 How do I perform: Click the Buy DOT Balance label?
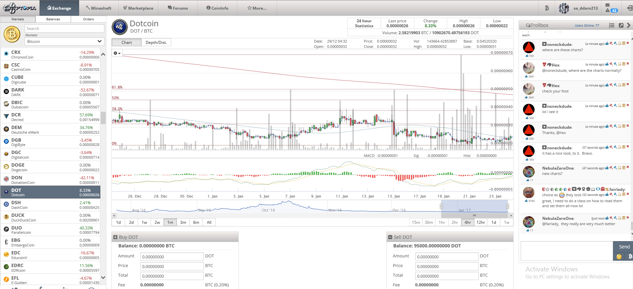pyautogui.click(x=146, y=246)
